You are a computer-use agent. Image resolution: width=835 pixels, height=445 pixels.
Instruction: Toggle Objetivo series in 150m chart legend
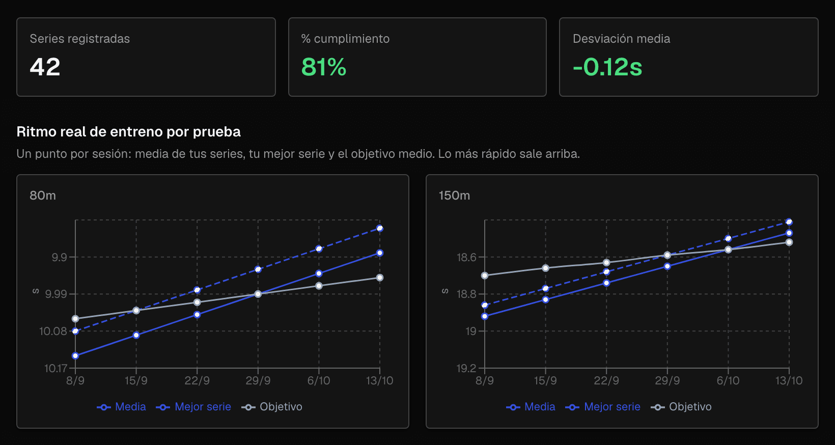[x=681, y=407]
